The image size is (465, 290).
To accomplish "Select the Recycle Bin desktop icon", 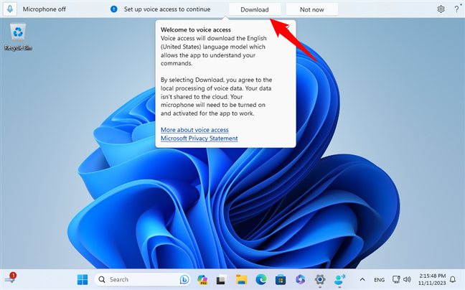I will click(18, 37).
